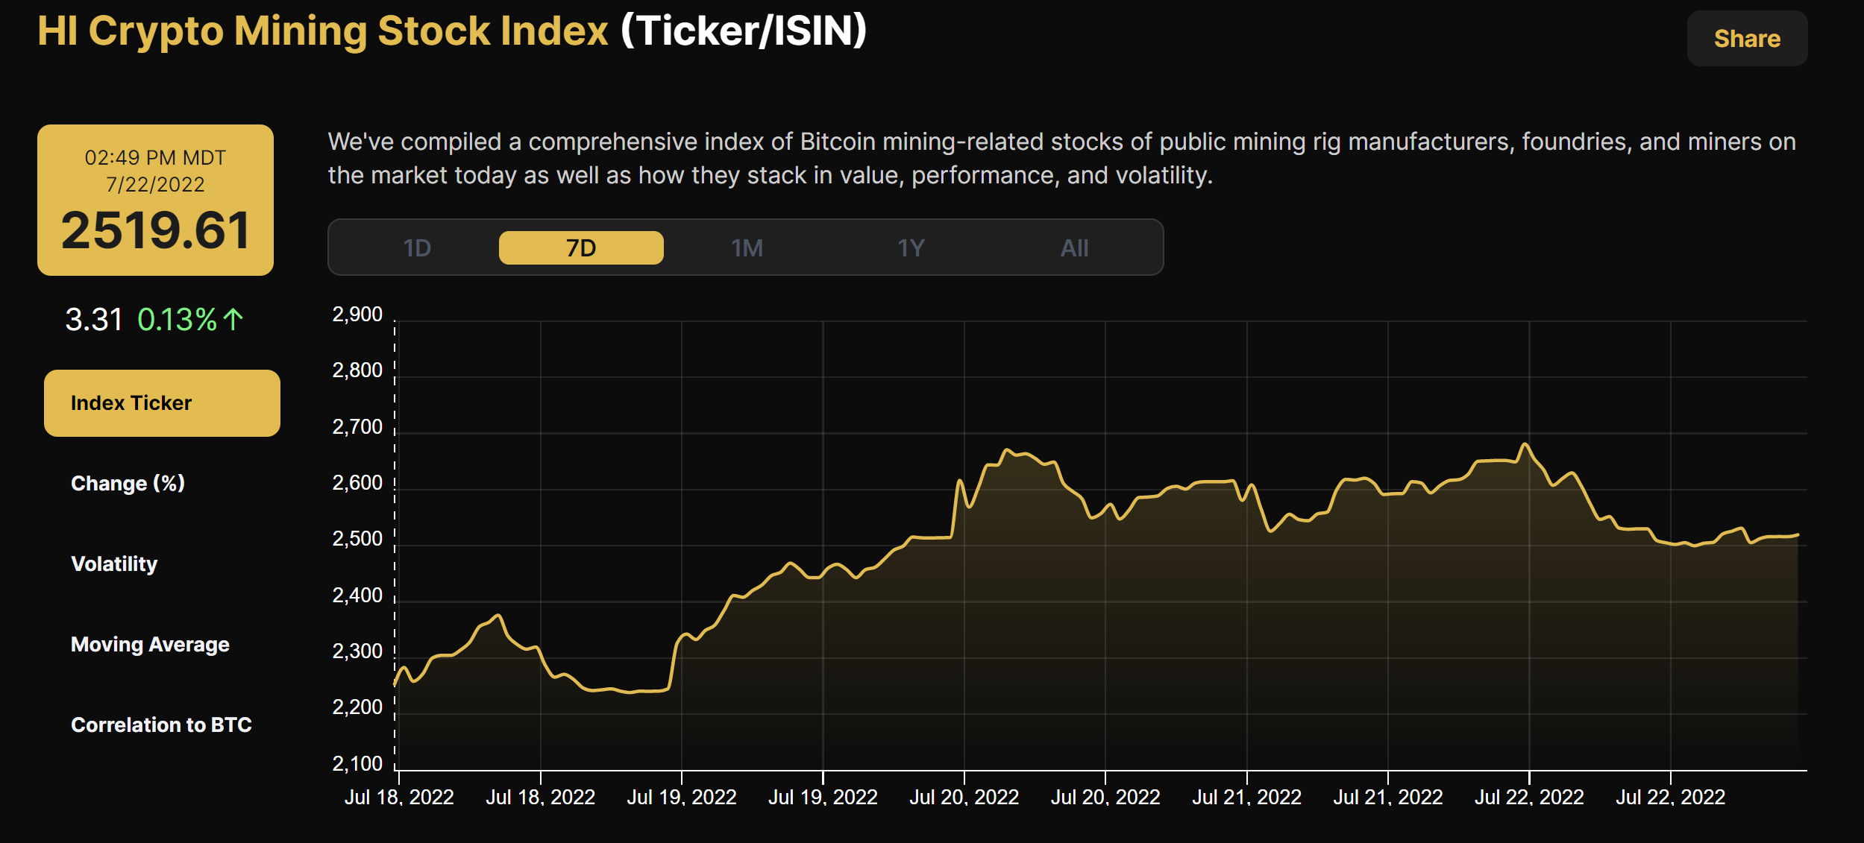Click the 2,900 y-axis label
This screenshot has height=843, width=1864.
(x=358, y=315)
